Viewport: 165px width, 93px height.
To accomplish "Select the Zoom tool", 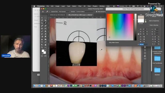I will [x=42, y=48].
